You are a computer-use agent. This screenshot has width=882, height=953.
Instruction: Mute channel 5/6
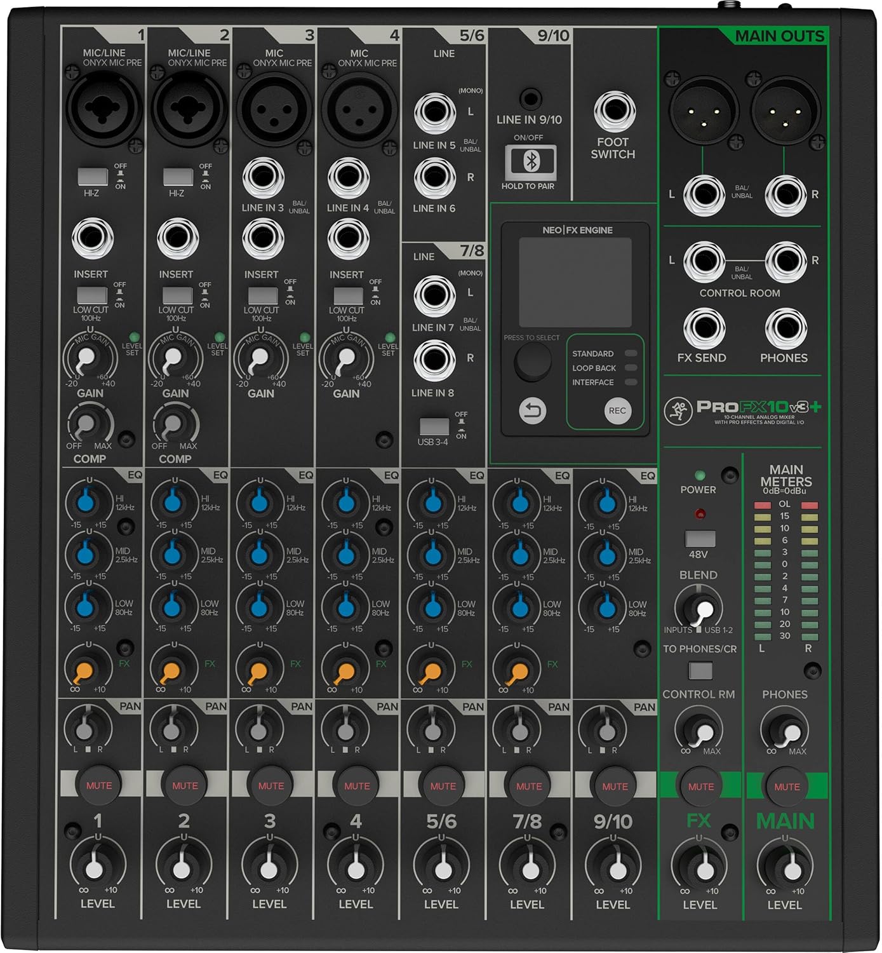(x=443, y=785)
